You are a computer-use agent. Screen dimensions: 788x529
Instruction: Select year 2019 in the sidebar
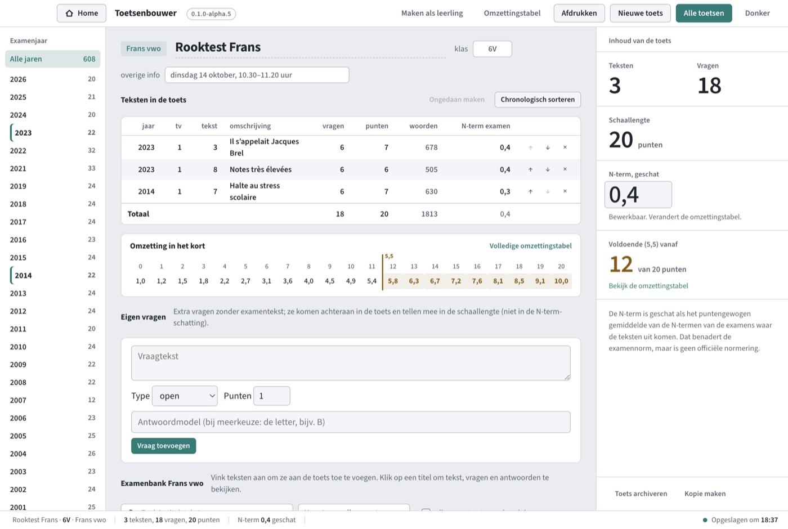(x=53, y=186)
